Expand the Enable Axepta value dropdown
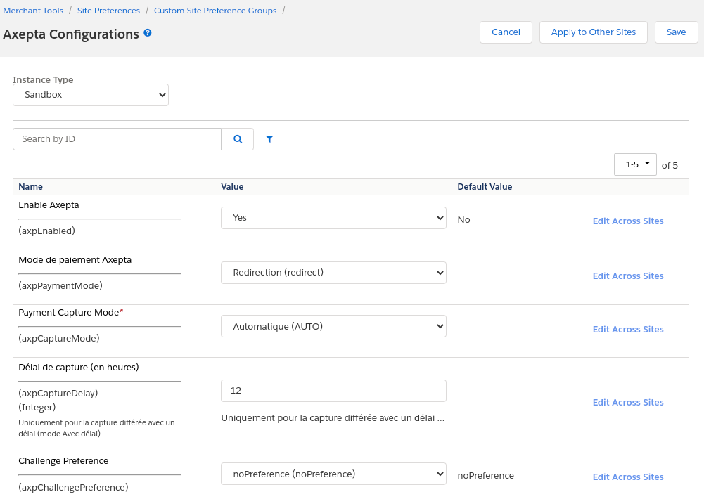Viewport: 704px width, 499px height. pyautogui.click(x=333, y=218)
